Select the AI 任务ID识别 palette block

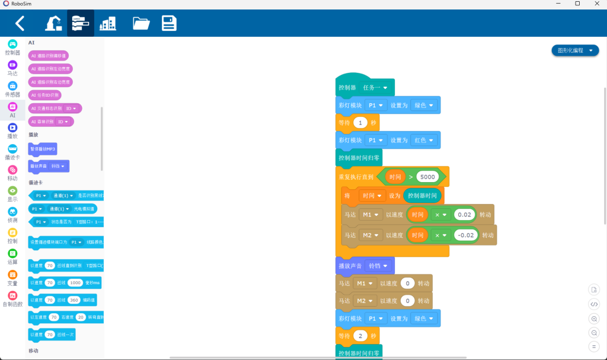coord(45,95)
